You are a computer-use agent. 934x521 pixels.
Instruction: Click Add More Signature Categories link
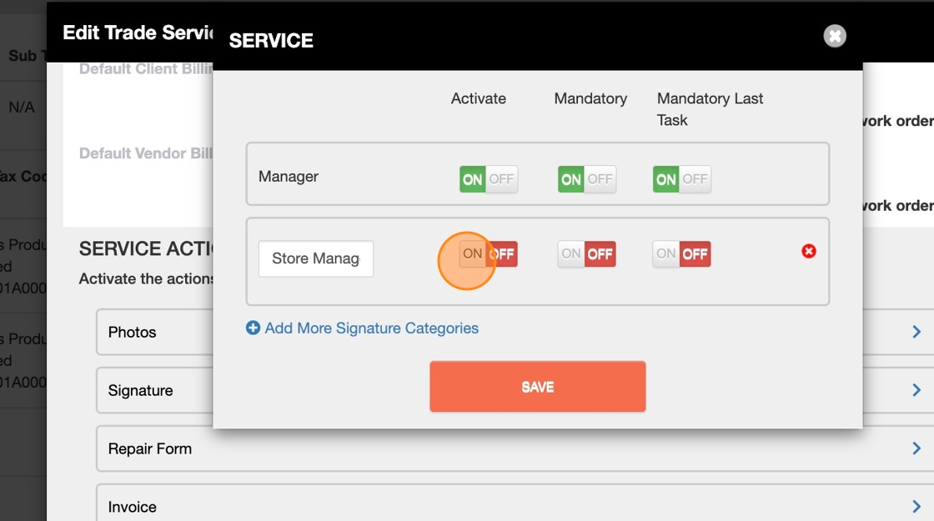(371, 328)
